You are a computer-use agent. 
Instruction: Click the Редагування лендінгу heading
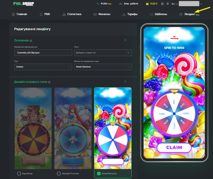coord(32,29)
